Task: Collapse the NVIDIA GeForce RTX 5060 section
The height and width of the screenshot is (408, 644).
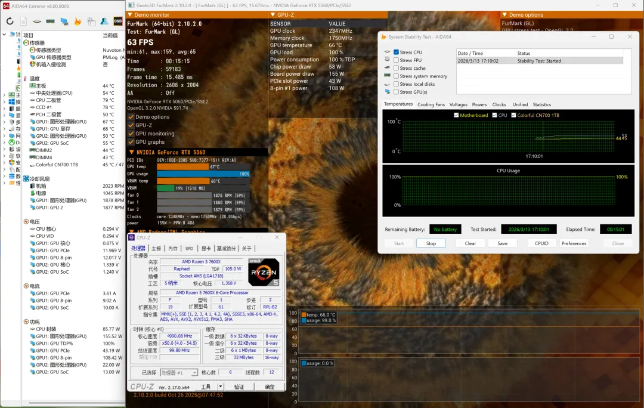Action: coord(131,152)
